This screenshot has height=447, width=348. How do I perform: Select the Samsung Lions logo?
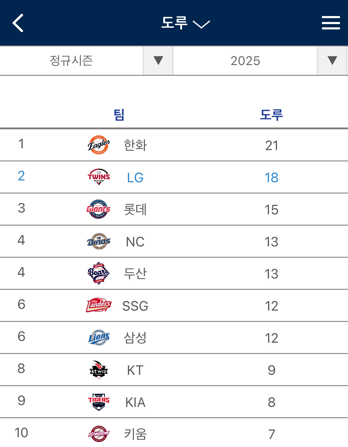pyautogui.click(x=99, y=338)
